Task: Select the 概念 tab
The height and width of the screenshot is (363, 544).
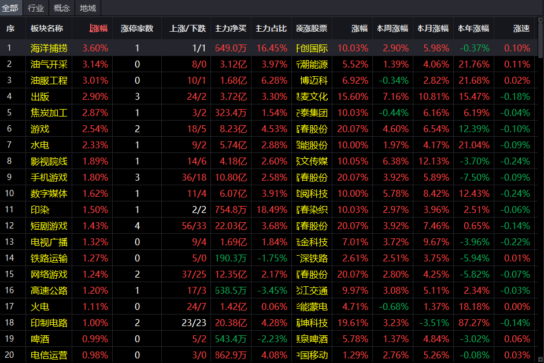Action: pos(62,8)
